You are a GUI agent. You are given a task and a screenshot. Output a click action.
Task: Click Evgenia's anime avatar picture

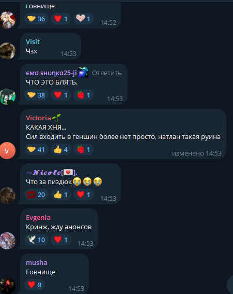(7, 241)
